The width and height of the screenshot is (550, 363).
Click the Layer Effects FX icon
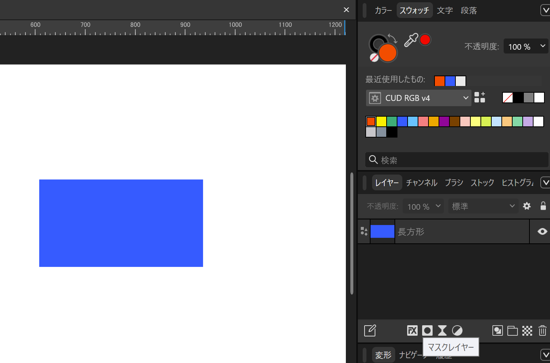point(412,330)
